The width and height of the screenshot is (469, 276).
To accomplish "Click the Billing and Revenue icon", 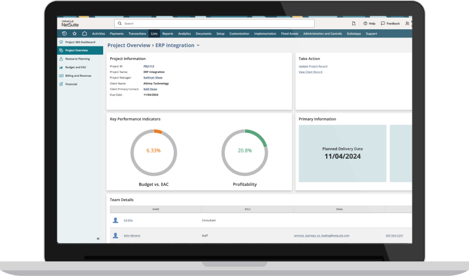I will click(61, 76).
